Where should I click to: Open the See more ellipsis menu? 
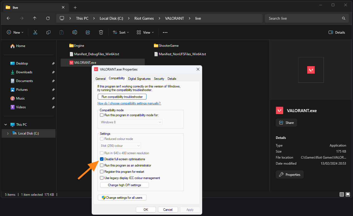tap(165, 32)
